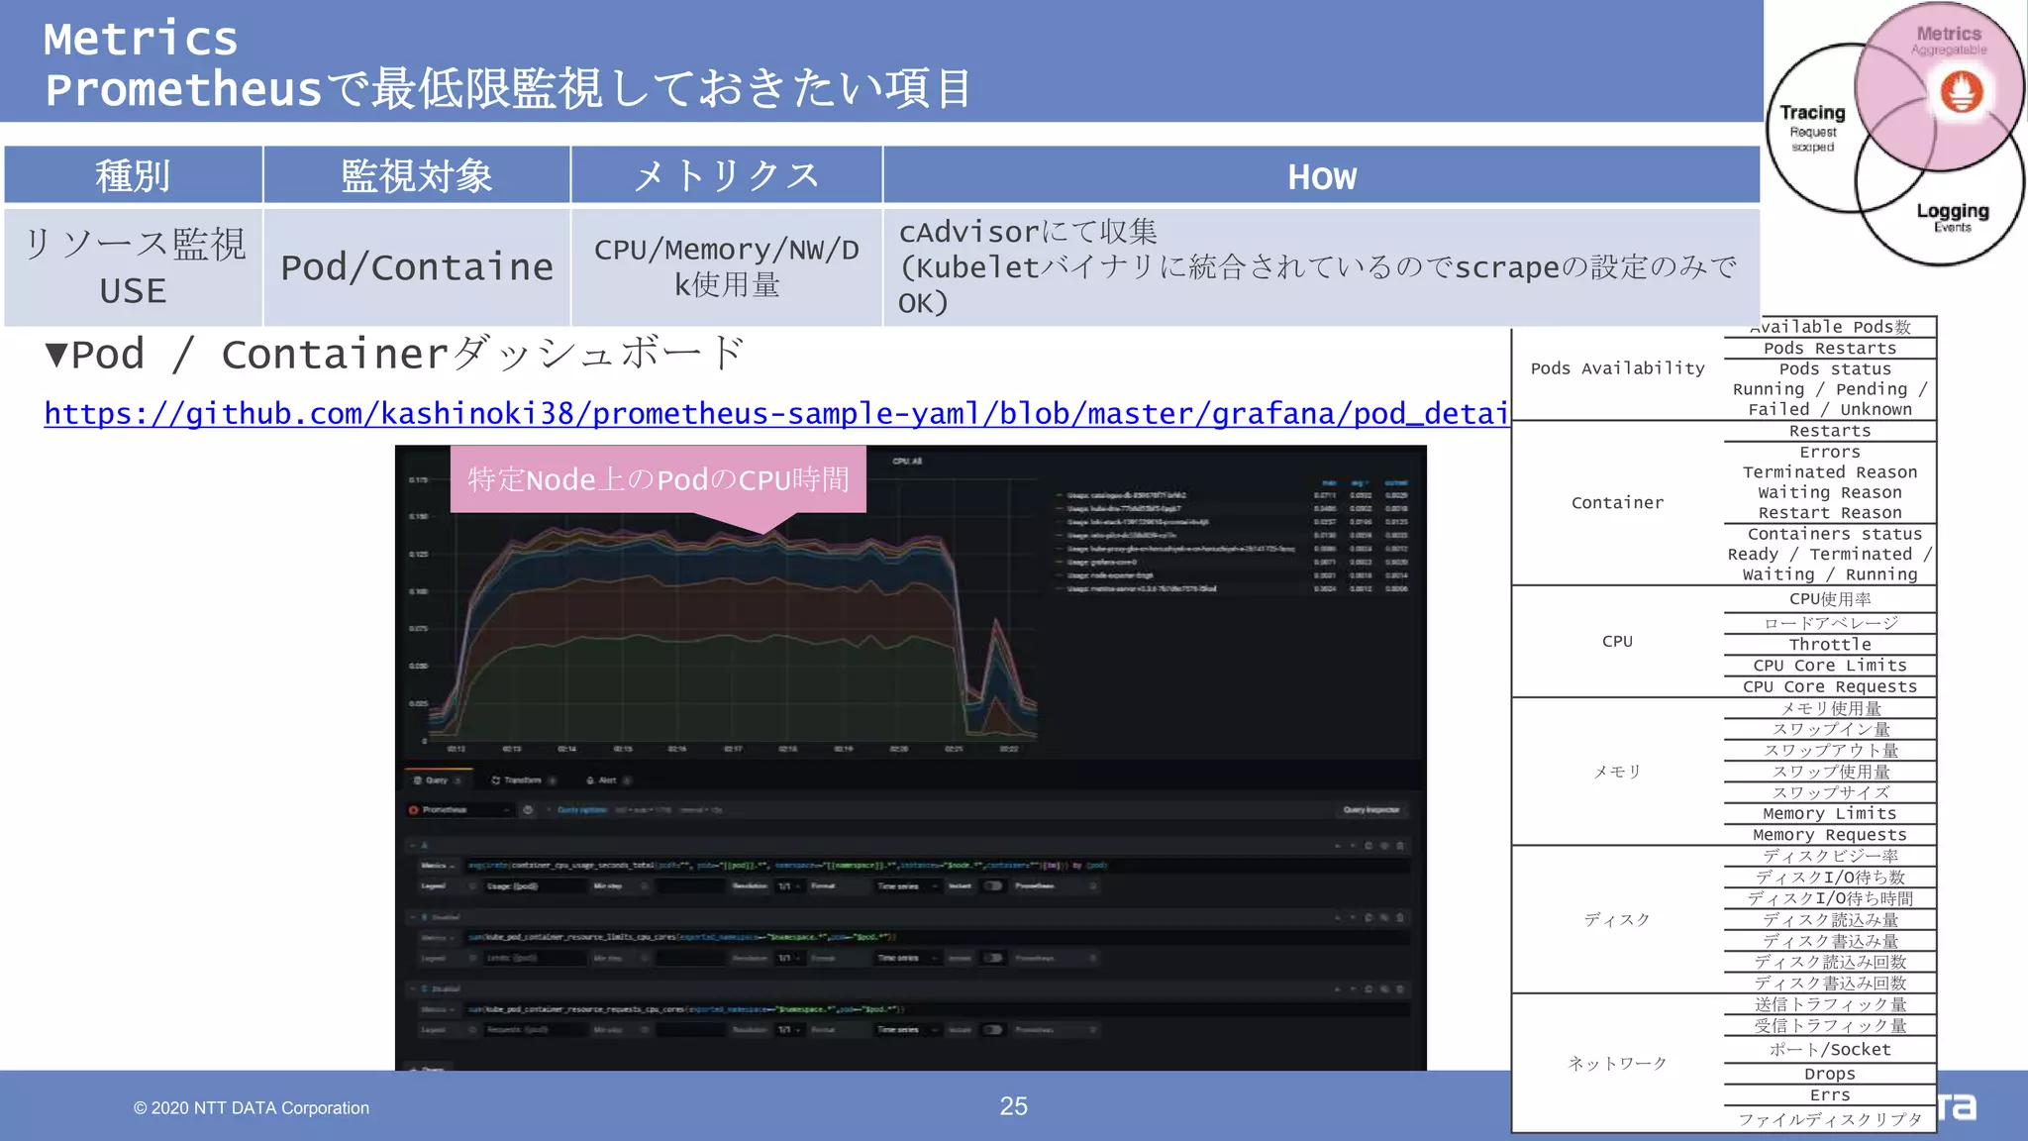Image resolution: width=2028 pixels, height=1141 pixels.
Task: Click the 'Memory Requests' table cell
Action: tap(1830, 835)
